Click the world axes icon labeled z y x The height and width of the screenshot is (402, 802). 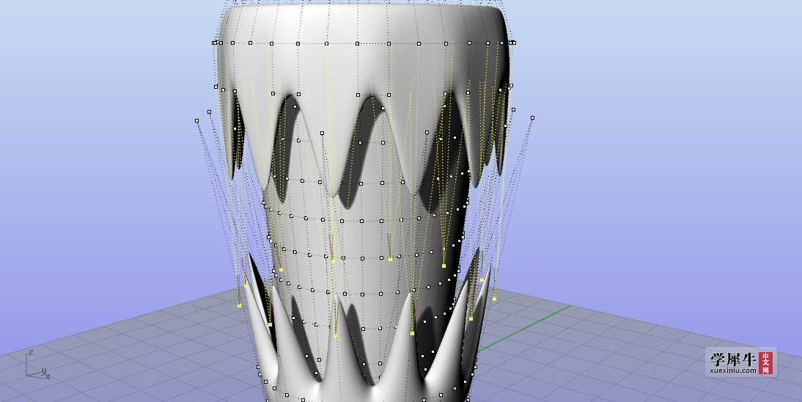pos(37,365)
